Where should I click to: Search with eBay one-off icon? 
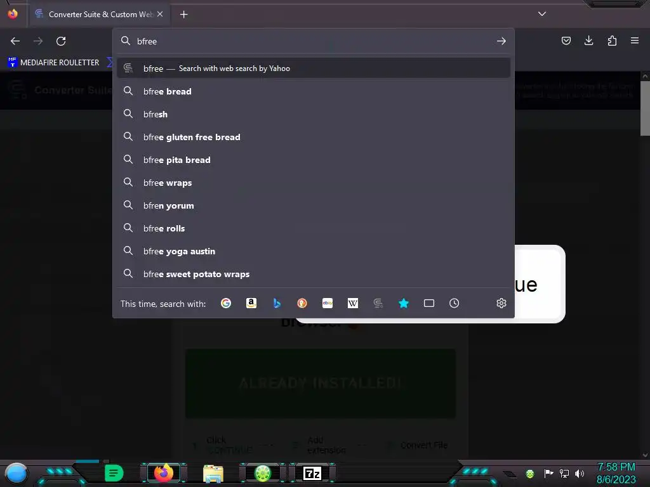(x=328, y=303)
